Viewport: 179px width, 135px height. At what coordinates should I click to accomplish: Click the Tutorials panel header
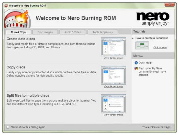153,32
